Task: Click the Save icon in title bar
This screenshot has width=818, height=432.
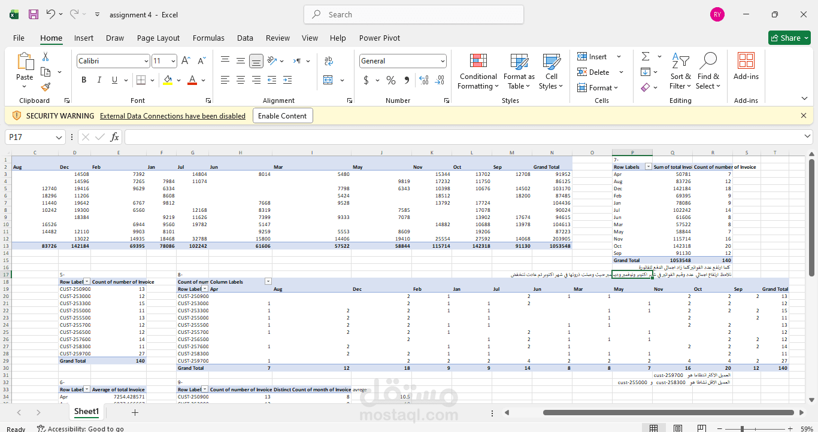Action: tap(34, 14)
